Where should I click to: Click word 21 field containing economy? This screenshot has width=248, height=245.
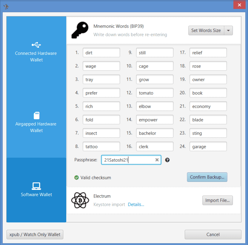coord(208,106)
